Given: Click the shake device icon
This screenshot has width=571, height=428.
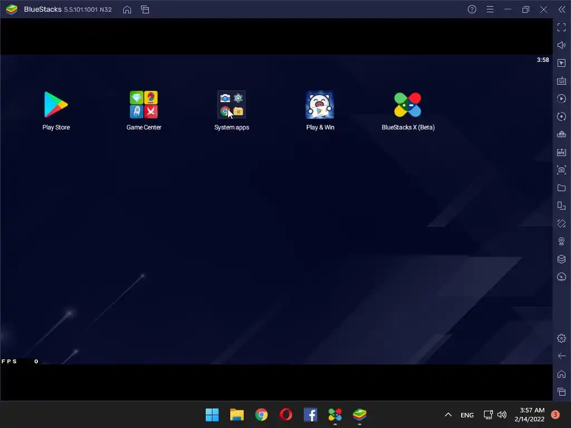Looking at the screenshot, I should pyautogui.click(x=562, y=223).
